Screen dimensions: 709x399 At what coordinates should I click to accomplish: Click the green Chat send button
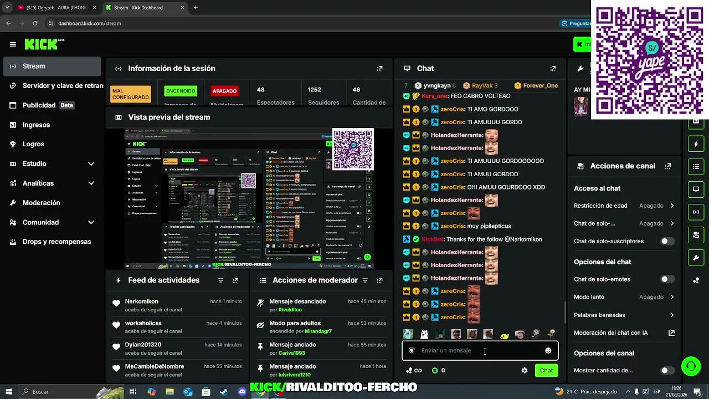[546, 371]
